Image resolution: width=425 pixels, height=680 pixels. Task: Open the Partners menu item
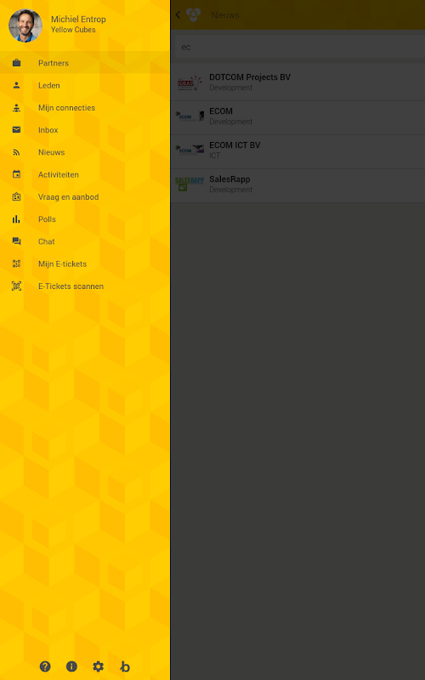pos(85,63)
